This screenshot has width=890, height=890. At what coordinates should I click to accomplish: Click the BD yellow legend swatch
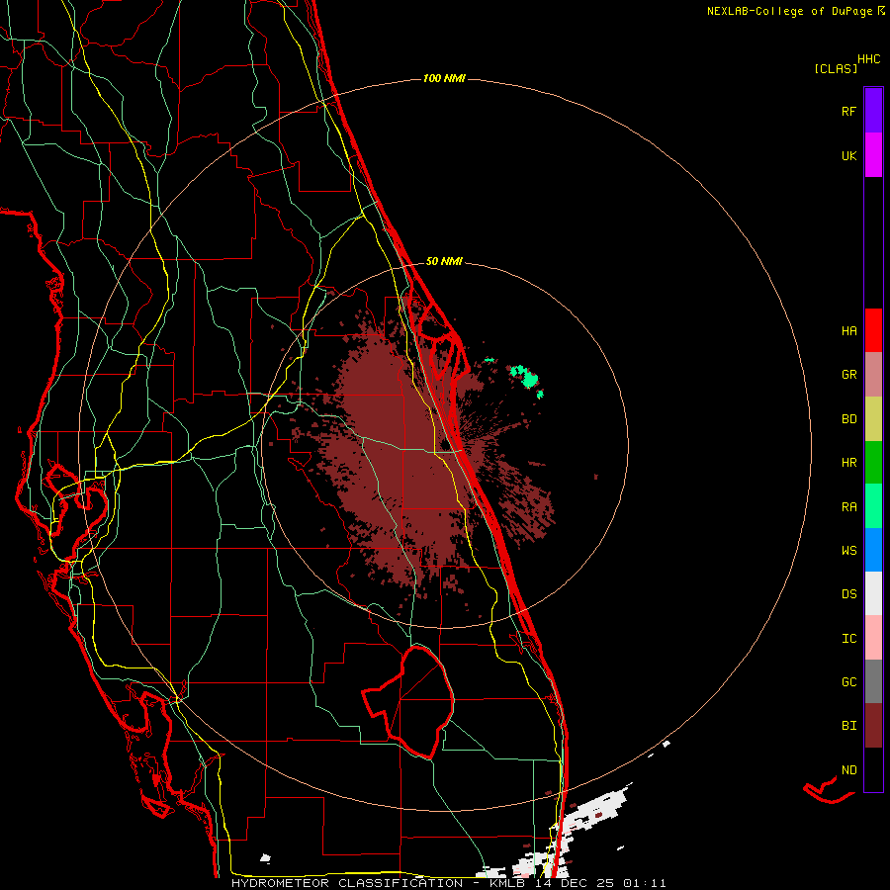point(873,418)
